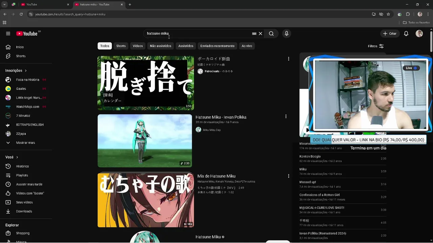Open Chrome extensions puzzle icon
The image size is (433, 243).
(x=408, y=14)
